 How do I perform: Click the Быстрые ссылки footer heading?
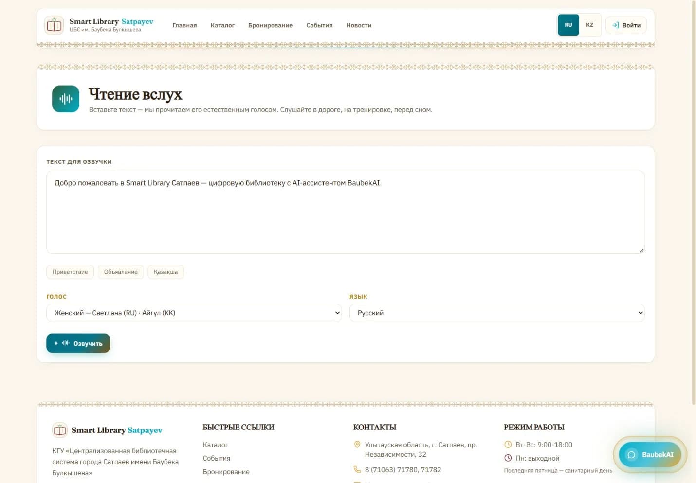[x=238, y=427]
